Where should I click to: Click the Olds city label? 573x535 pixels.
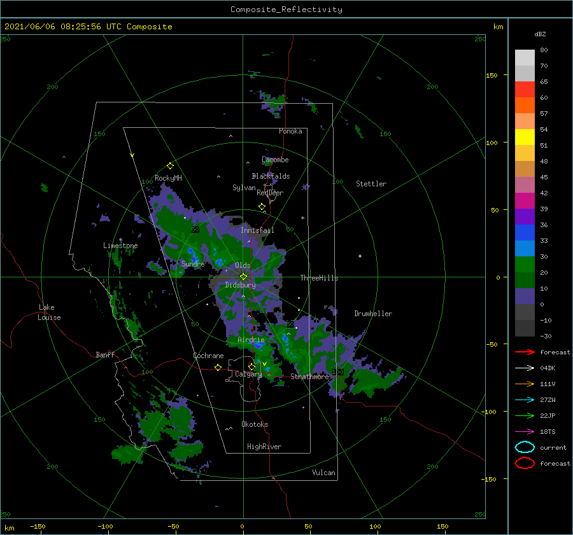coord(243,265)
